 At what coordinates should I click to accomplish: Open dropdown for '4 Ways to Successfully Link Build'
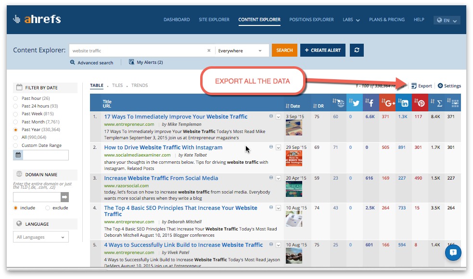point(279,245)
